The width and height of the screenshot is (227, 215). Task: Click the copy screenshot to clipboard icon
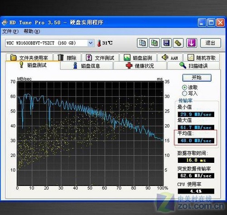pos(154,43)
